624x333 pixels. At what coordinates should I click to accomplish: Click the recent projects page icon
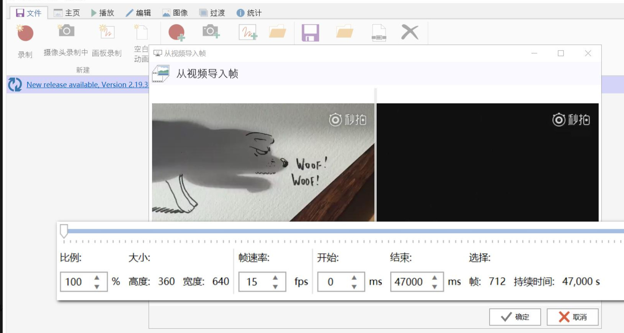coord(379,33)
